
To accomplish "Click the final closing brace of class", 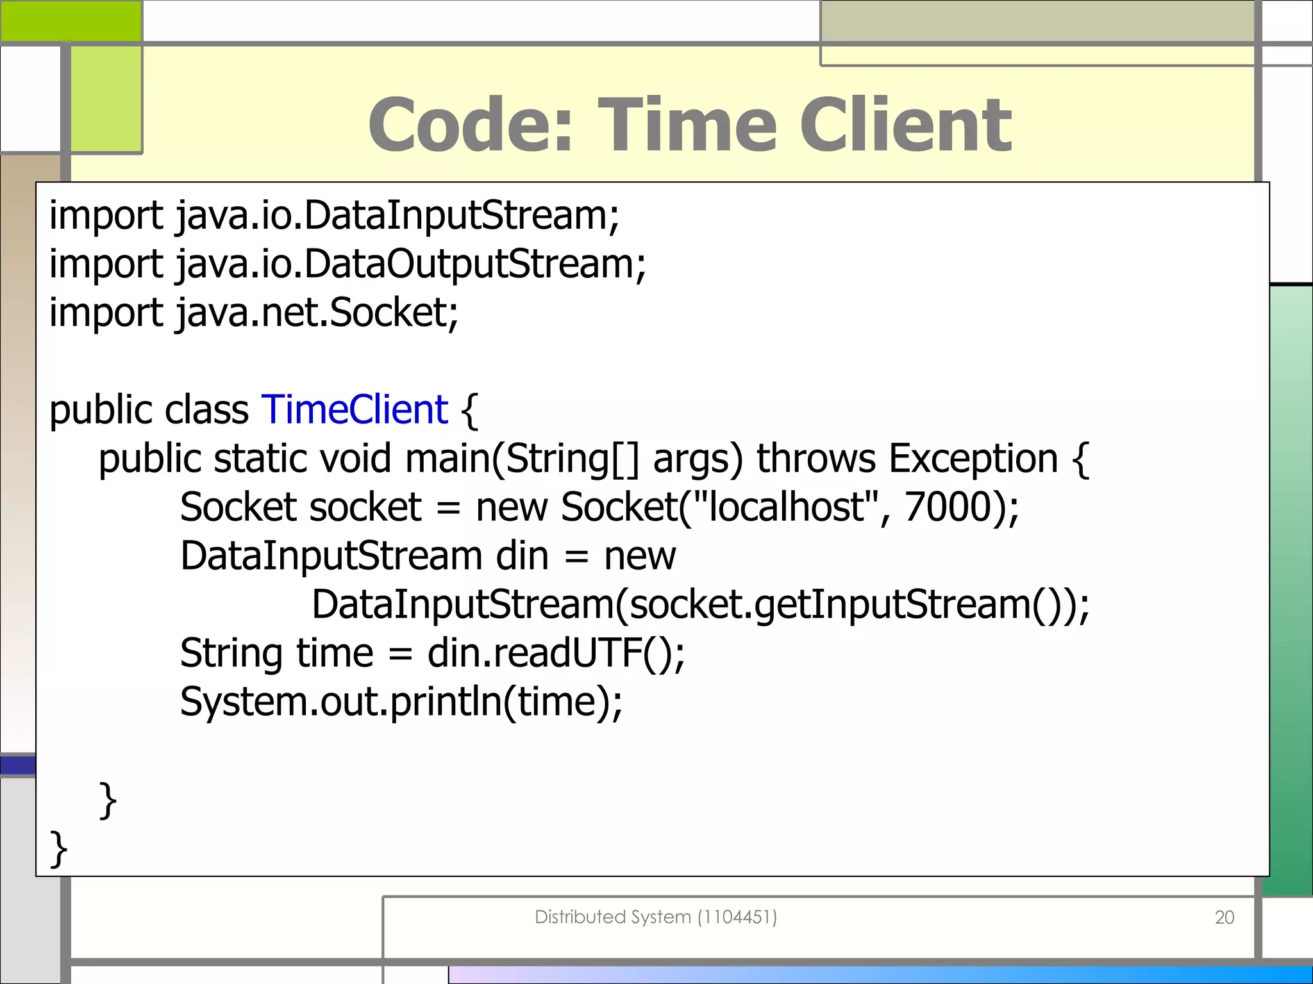I will (58, 848).
